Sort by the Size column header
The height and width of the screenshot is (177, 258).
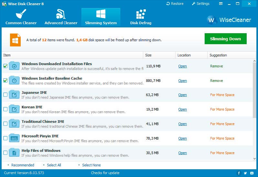pos(159,55)
